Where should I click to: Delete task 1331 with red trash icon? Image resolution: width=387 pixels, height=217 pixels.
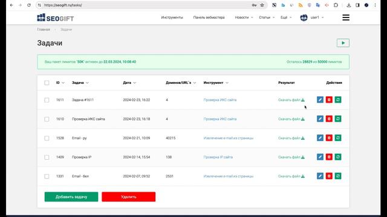pyautogui.click(x=329, y=176)
